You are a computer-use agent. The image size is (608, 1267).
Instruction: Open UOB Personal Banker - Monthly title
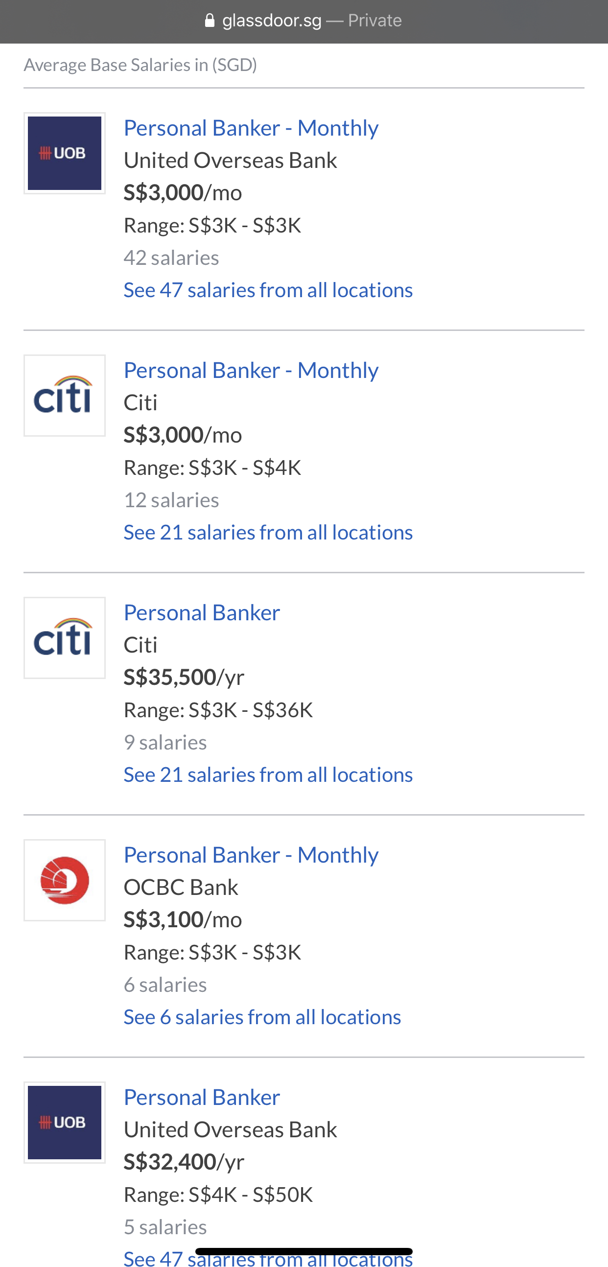coord(251,128)
